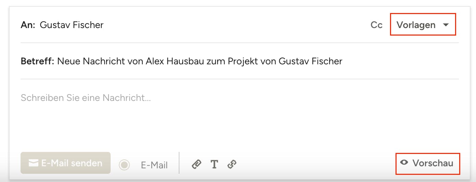Insert a hyperlink using the chain icon

pyautogui.click(x=232, y=165)
